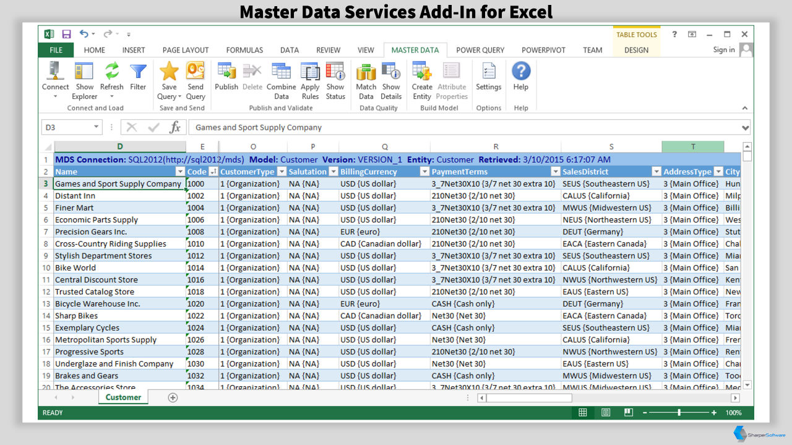
Task: Open the FILE tab
Action: pos(56,50)
